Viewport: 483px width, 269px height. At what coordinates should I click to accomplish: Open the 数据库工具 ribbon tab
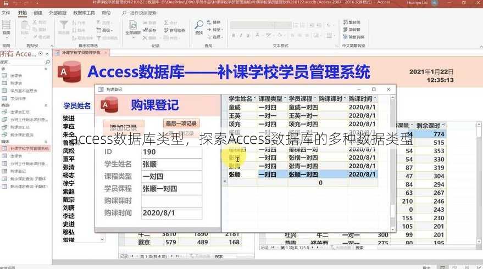pos(84,13)
